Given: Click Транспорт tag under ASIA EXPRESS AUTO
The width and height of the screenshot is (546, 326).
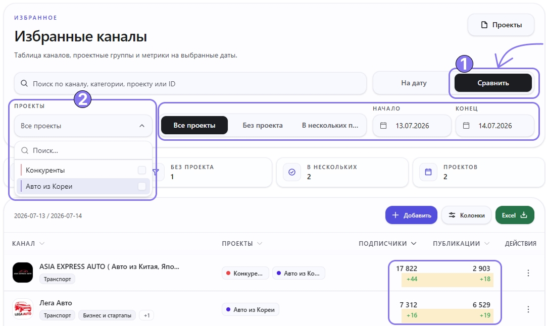Looking at the screenshot, I should pos(57,279).
